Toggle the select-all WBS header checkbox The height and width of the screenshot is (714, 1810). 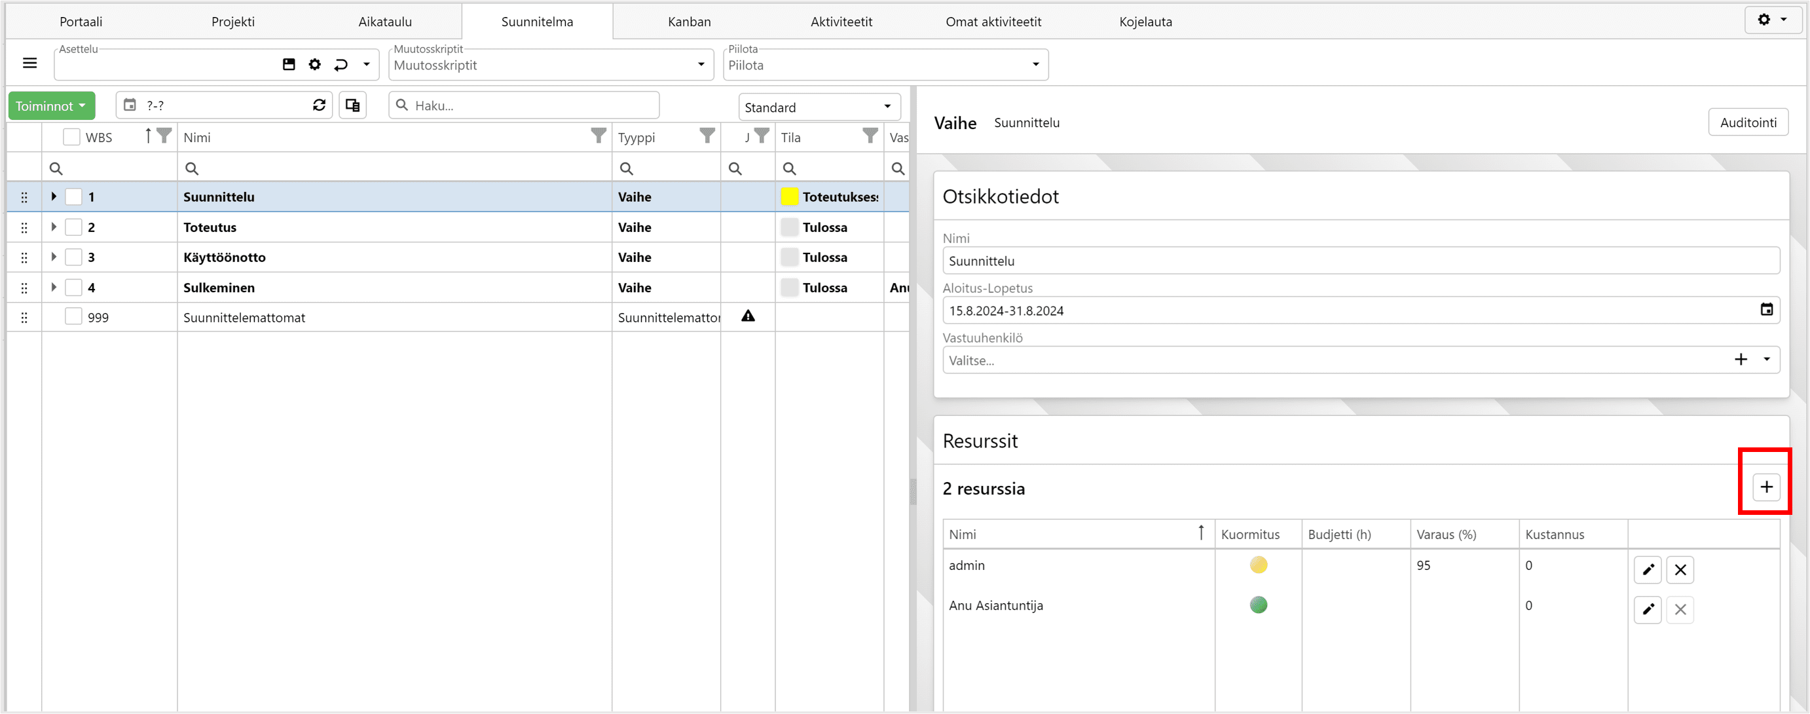click(71, 137)
